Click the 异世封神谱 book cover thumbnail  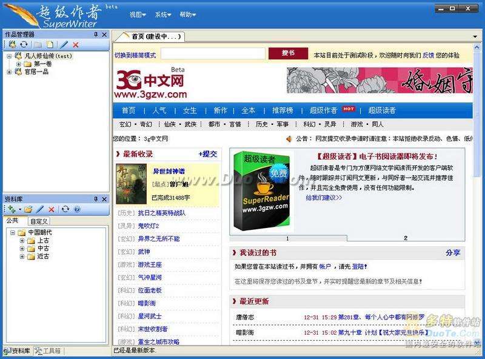tap(131, 184)
